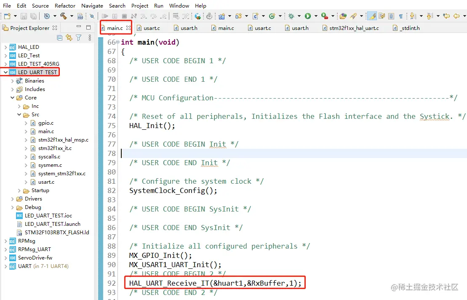Toggle Word Wrap toolbar icon

click(x=382, y=16)
